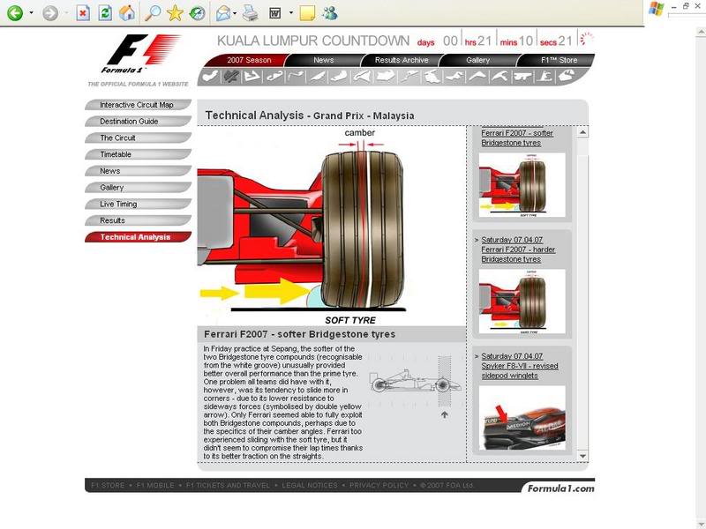Expand the Back button history dropdown arrow

click(32, 14)
